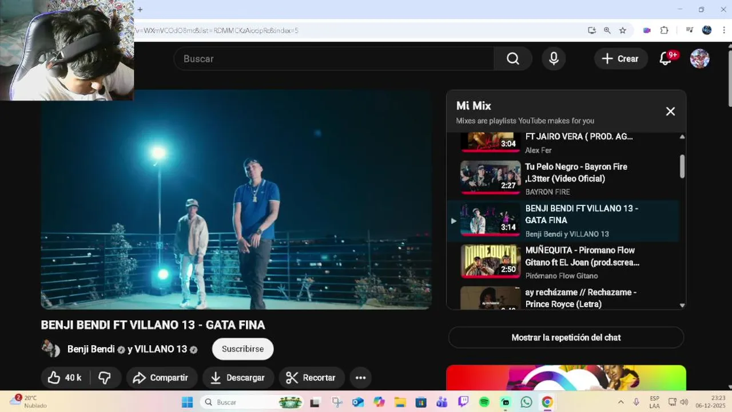732x412 pixels.
Task: Open Twitch from the taskbar
Action: 463,402
